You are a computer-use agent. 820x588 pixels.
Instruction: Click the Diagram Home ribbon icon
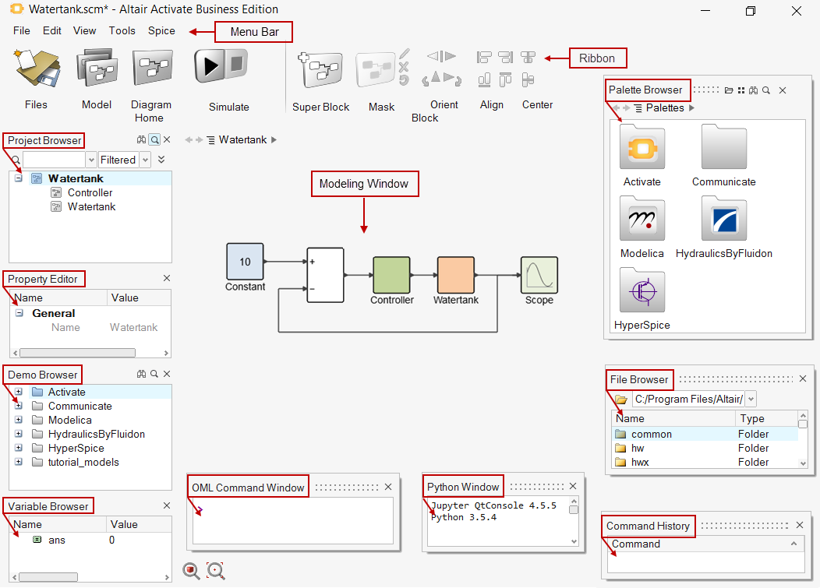coord(152,70)
